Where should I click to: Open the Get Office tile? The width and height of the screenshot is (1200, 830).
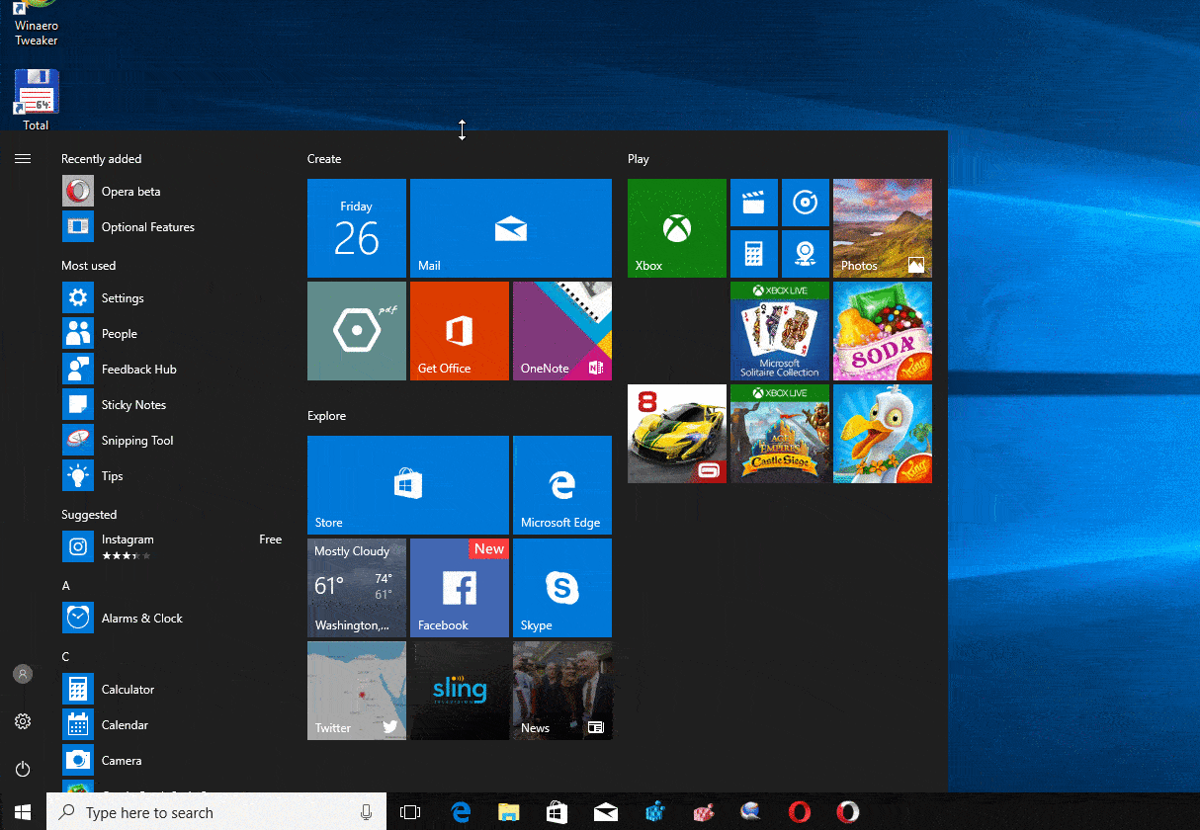click(x=459, y=331)
